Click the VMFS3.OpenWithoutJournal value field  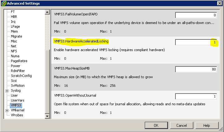point(196,96)
